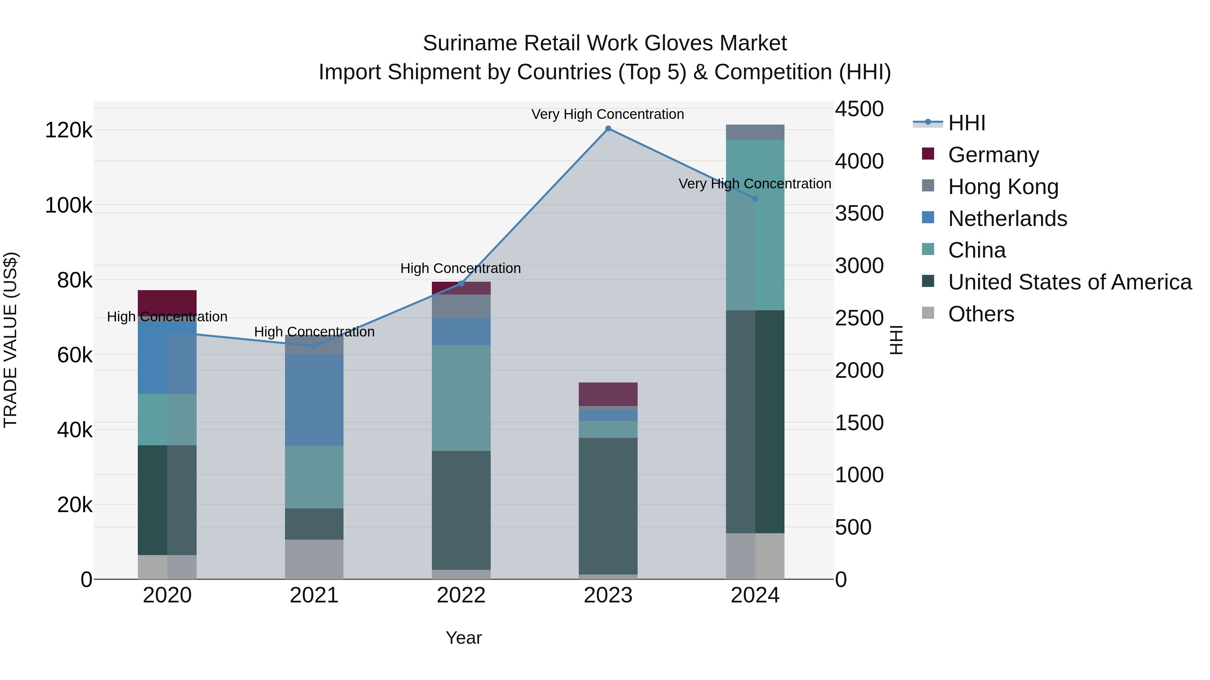Toggle Germany series in the legend
Screen dimensions: 1210x680
[981, 154]
